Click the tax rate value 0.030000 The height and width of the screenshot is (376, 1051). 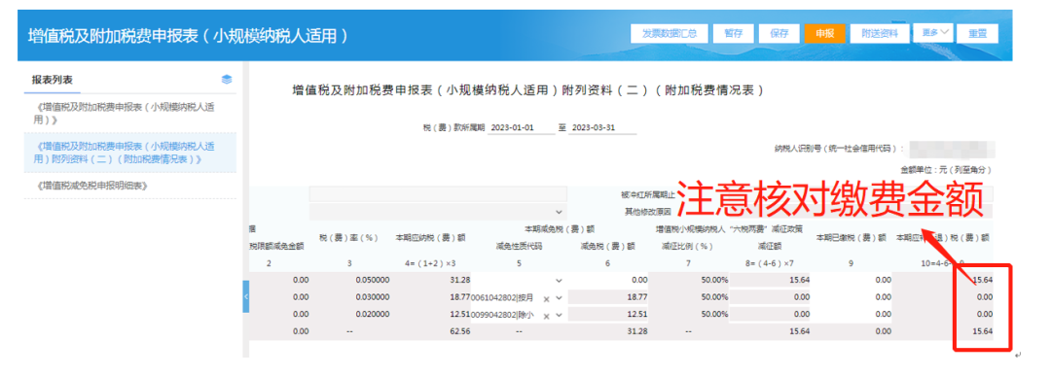[373, 297]
